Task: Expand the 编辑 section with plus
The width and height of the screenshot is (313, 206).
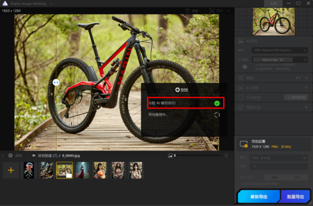Action: [306, 78]
